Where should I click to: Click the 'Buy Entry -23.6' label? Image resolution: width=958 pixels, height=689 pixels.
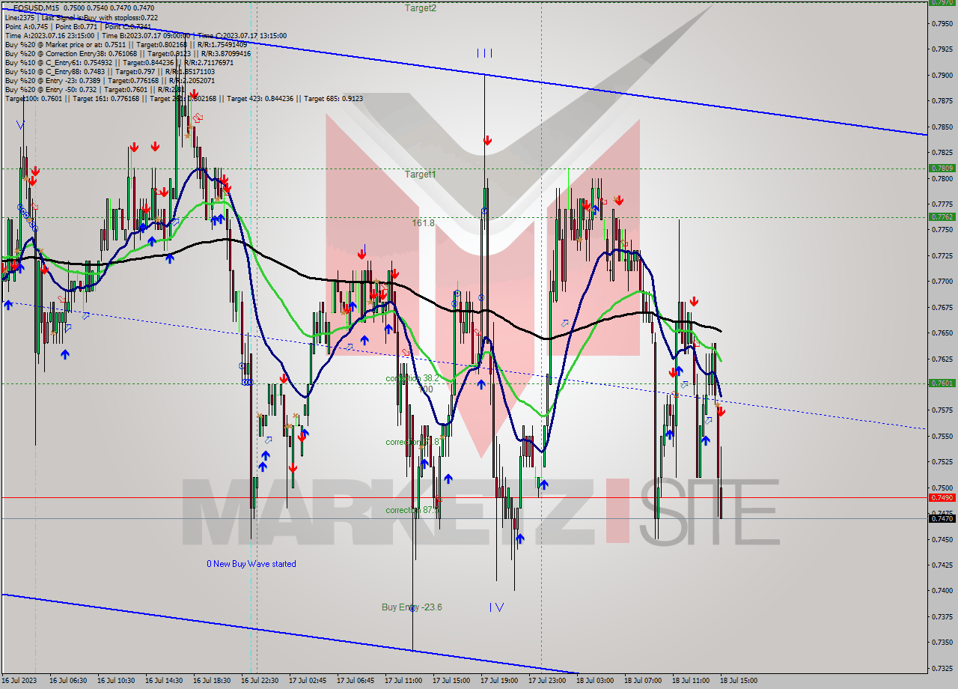coord(412,607)
